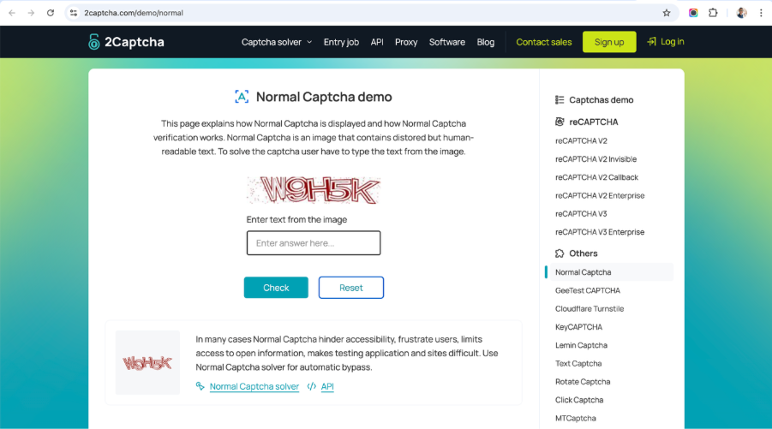The height and width of the screenshot is (429, 772).
Task: Open reCAPTCHA V2 Enterprise demo
Action: coord(600,195)
